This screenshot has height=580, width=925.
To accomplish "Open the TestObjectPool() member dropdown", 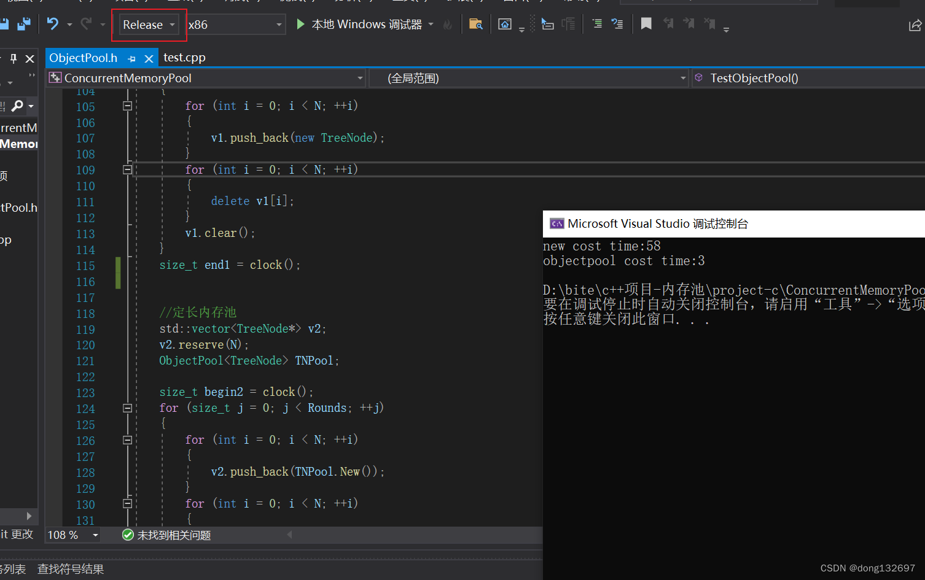I will tap(808, 78).
